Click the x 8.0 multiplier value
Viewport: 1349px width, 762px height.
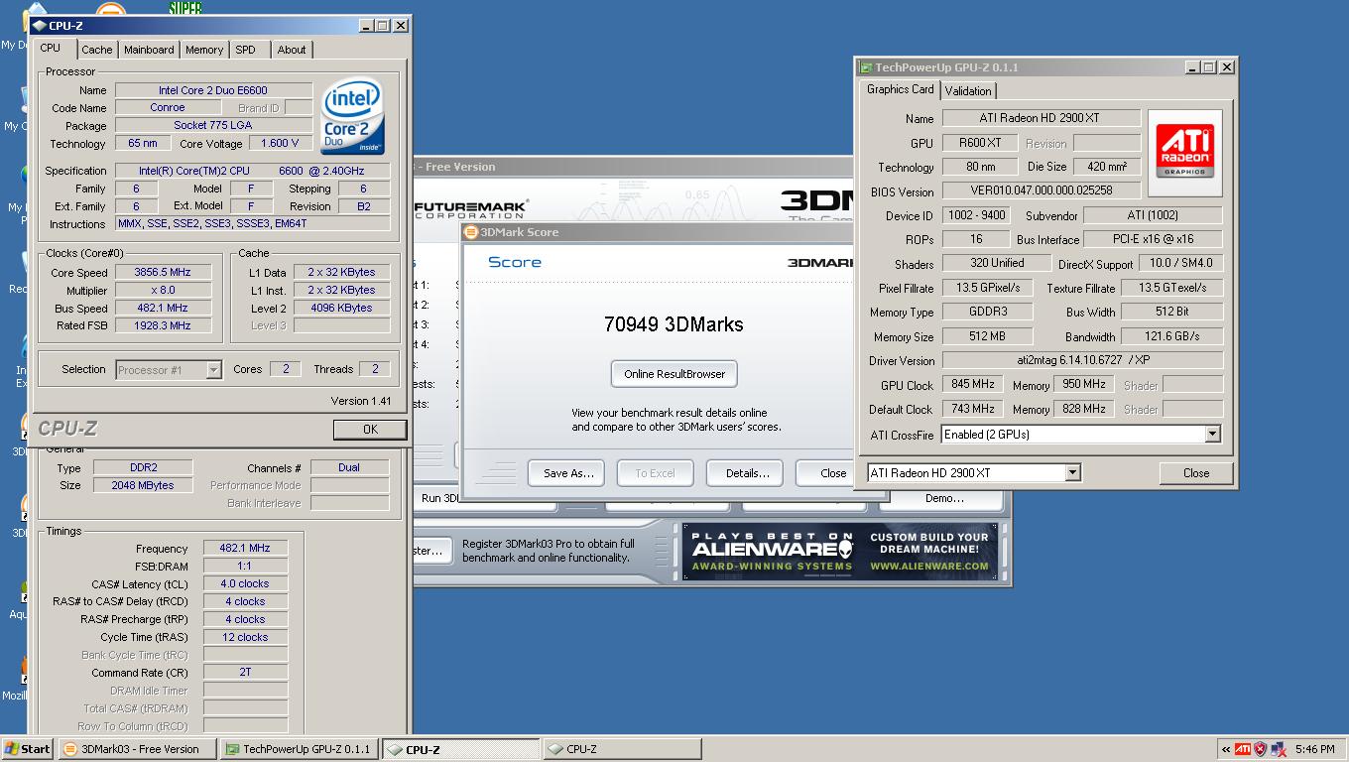click(x=162, y=290)
